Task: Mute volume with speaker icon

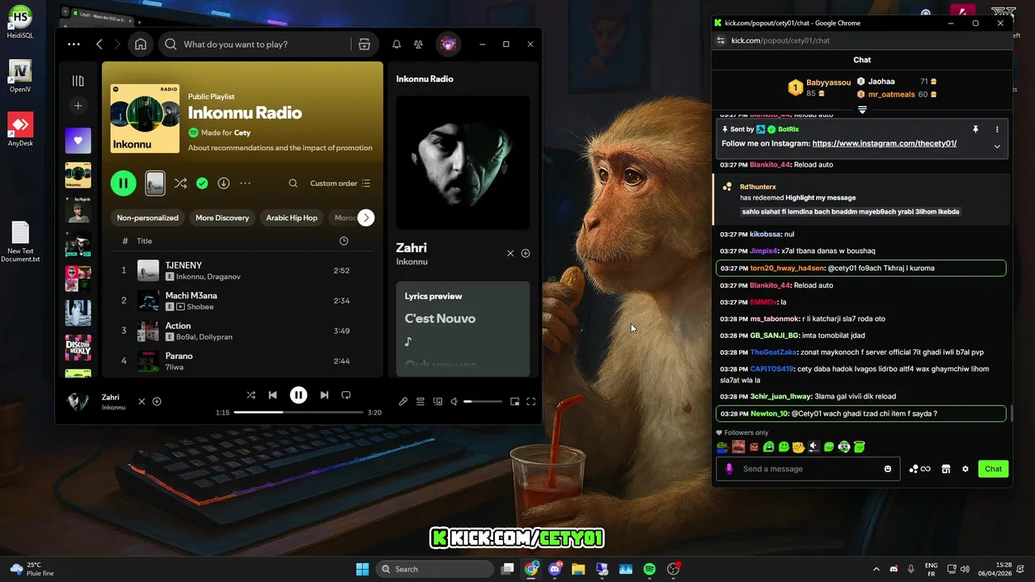Action: [x=454, y=401]
